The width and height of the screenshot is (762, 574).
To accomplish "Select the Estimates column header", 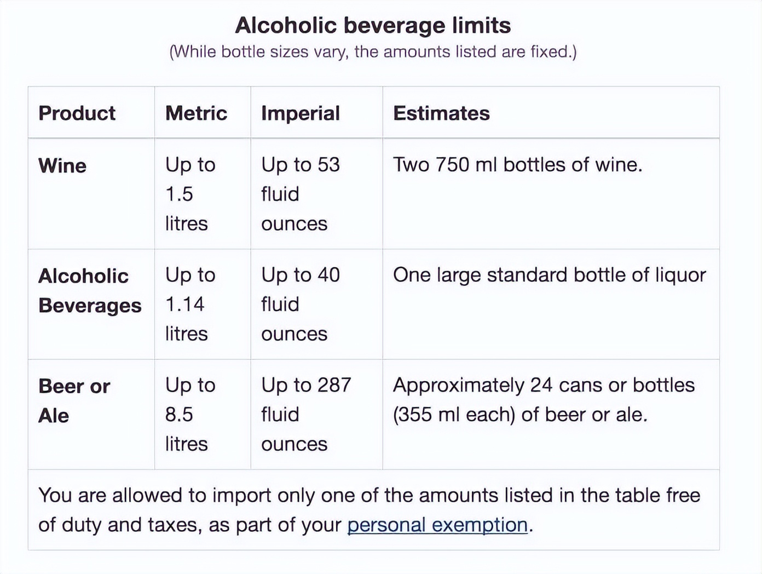I will coord(441,113).
